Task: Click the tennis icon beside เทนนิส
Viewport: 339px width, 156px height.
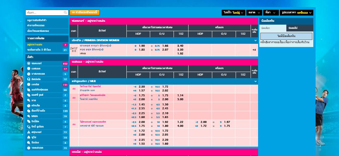Action: pyautogui.click(x=29, y=84)
